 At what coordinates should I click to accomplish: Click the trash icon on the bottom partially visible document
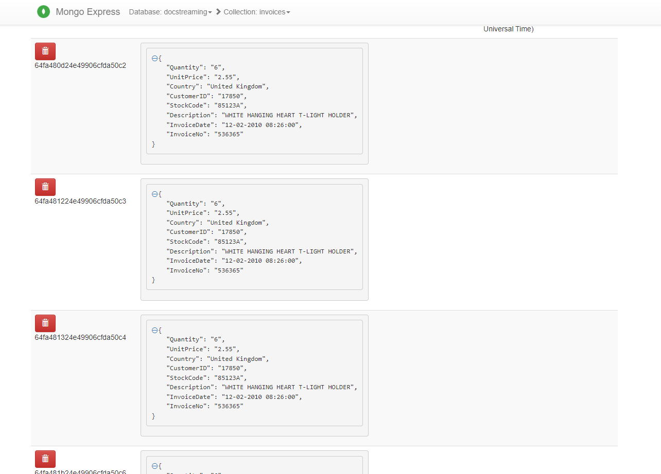click(45, 459)
